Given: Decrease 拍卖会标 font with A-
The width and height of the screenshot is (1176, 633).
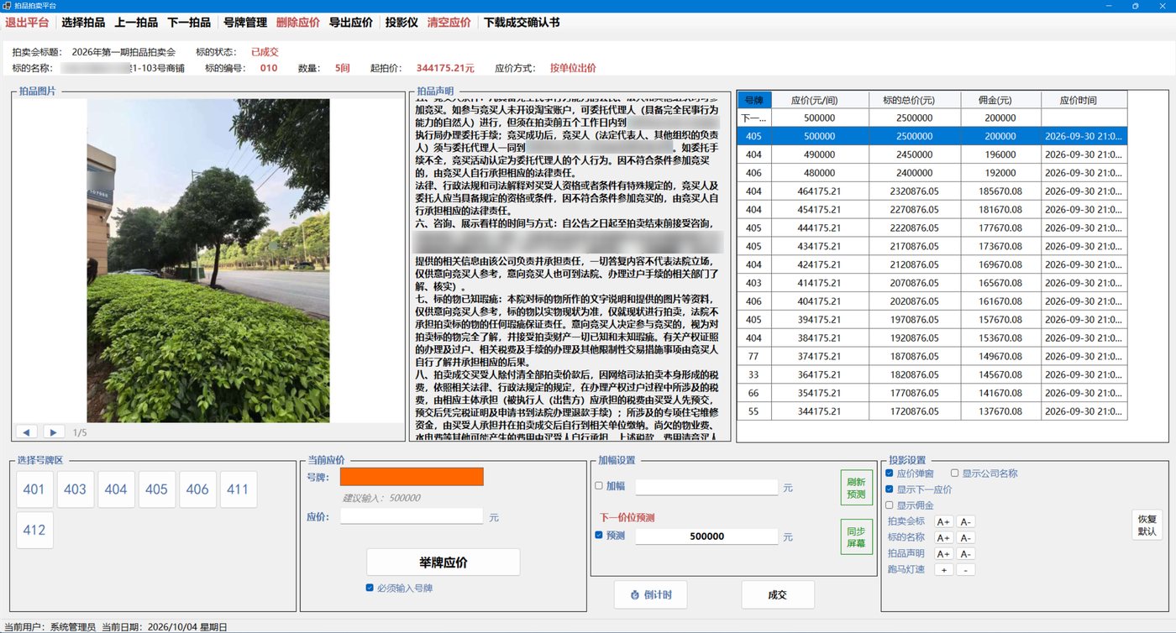Looking at the screenshot, I should coord(966,521).
